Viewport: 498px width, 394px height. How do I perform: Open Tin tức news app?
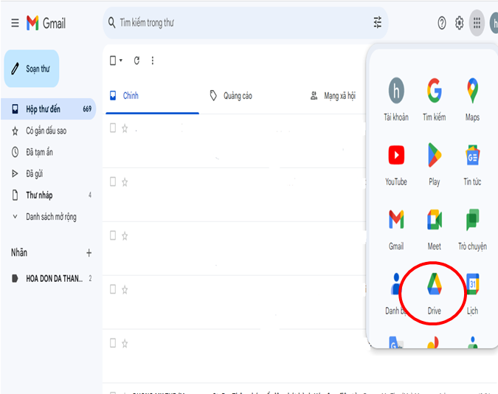[x=473, y=165]
